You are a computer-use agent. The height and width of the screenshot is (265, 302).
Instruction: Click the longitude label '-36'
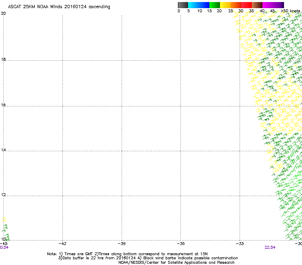181,244
